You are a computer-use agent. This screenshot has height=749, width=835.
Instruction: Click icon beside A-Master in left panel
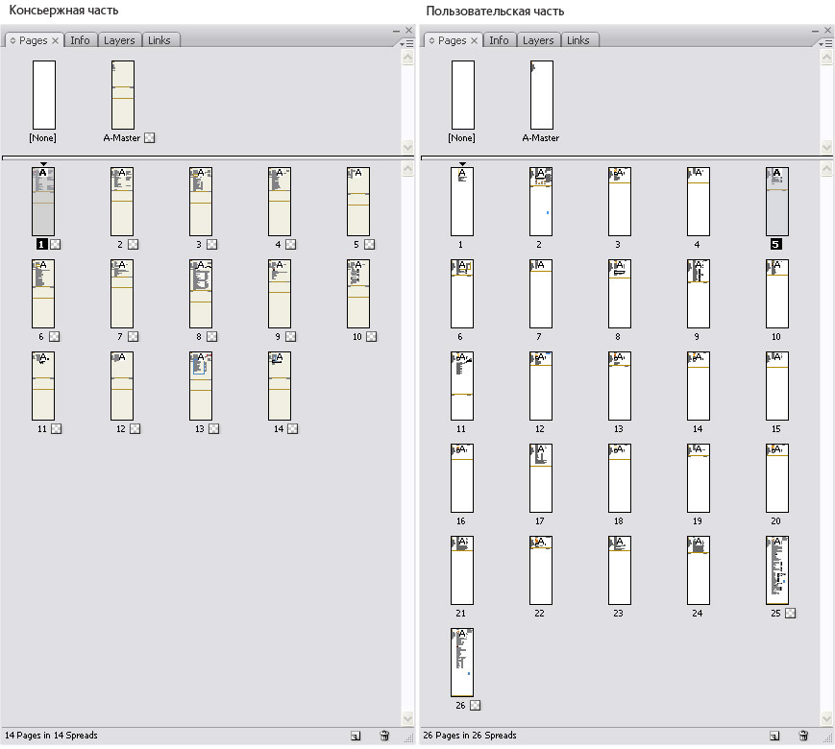pyautogui.click(x=150, y=138)
